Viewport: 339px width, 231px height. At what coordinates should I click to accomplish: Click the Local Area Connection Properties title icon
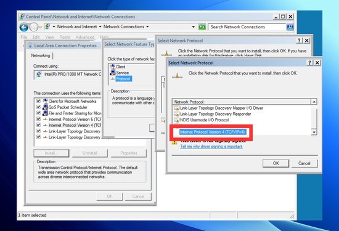click(30, 46)
